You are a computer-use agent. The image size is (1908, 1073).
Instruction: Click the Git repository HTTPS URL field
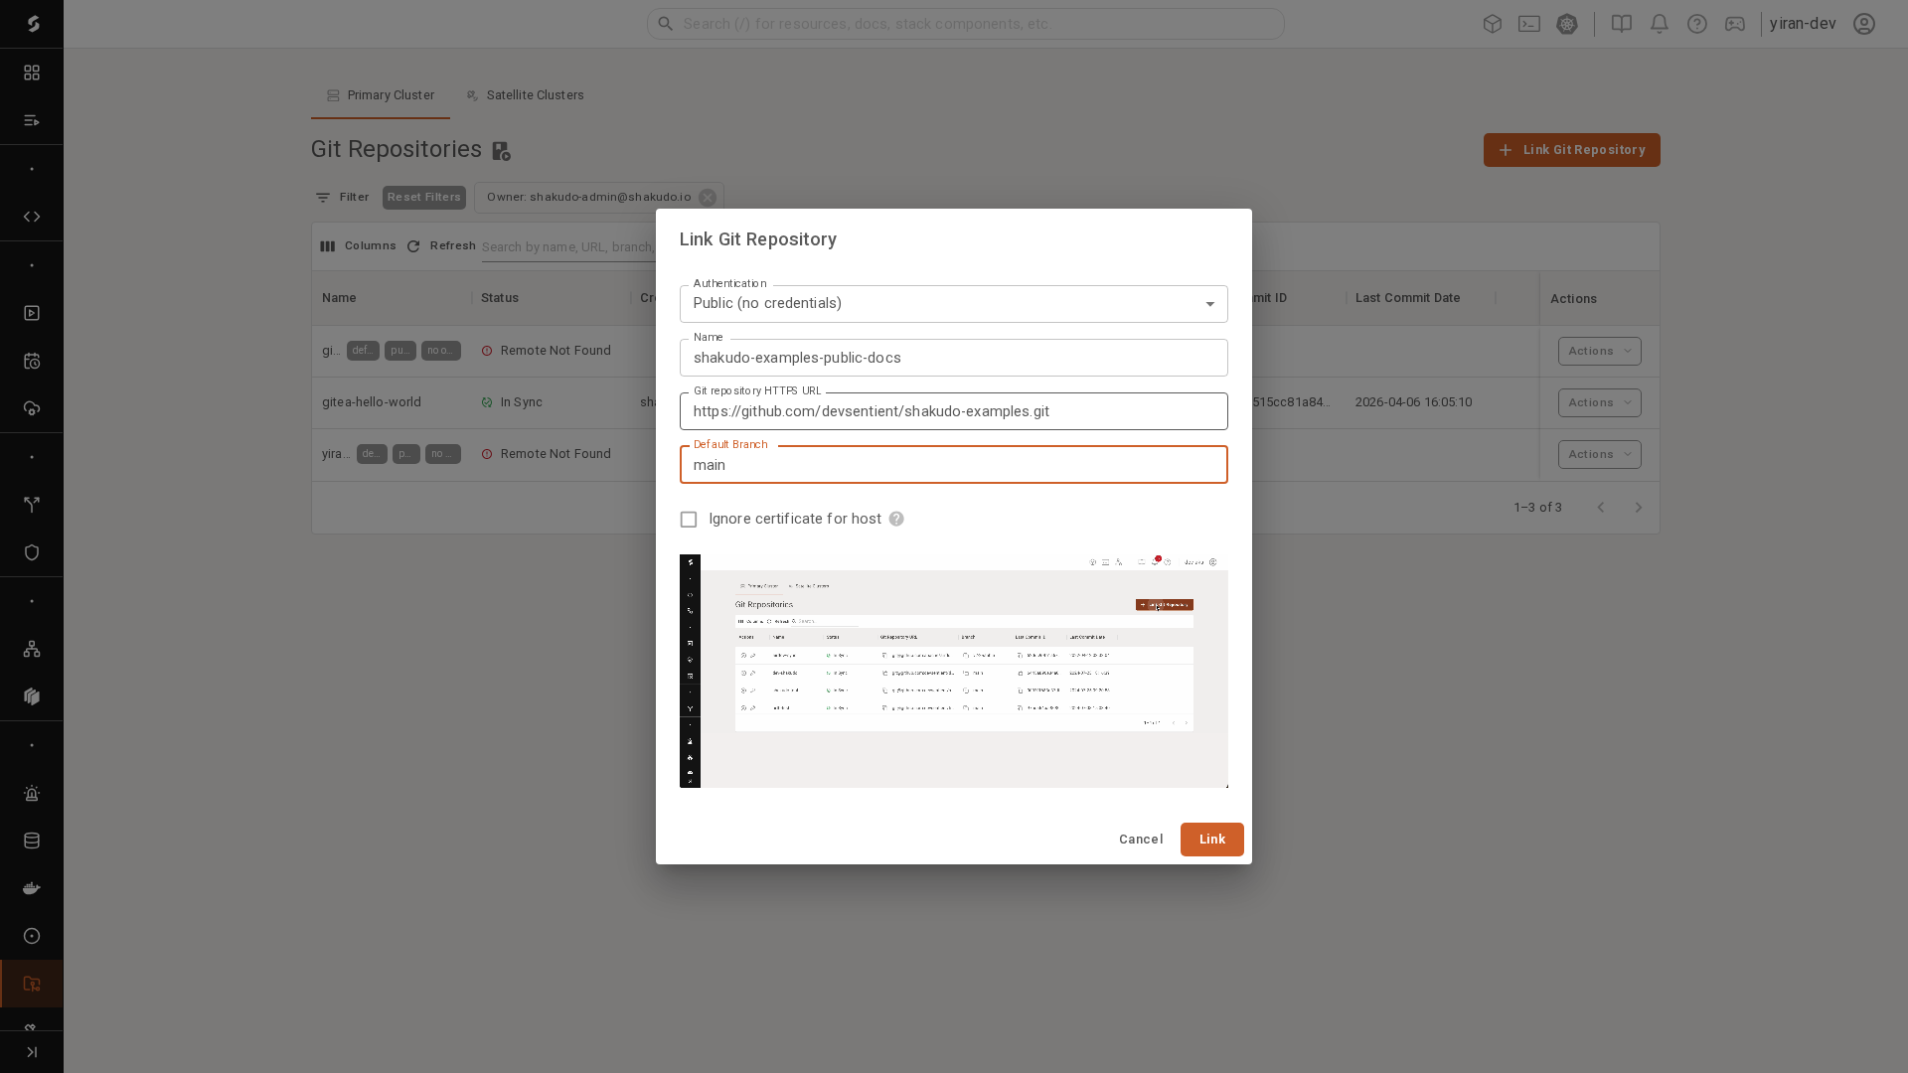pos(953,411)
